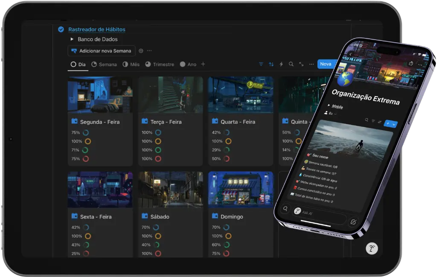Click the calendar icon beside Domingo
The width and height of the screenshot is (437, 277).
tap(215, 216)
